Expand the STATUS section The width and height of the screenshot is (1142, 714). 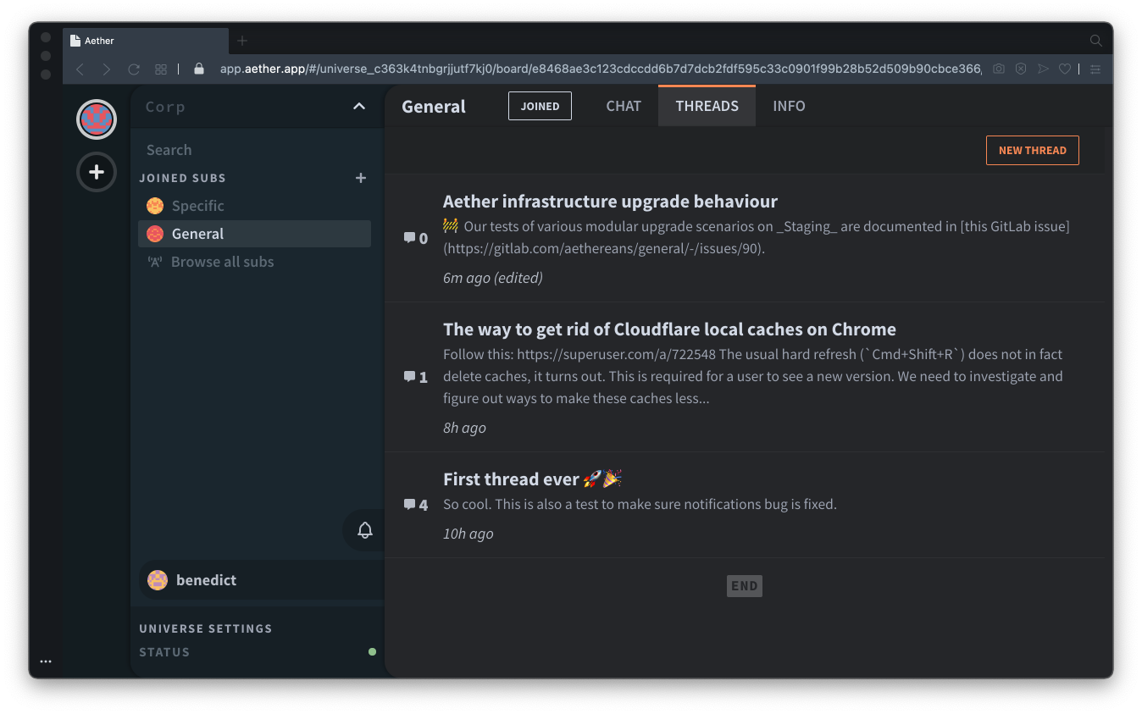pos(164,652)
